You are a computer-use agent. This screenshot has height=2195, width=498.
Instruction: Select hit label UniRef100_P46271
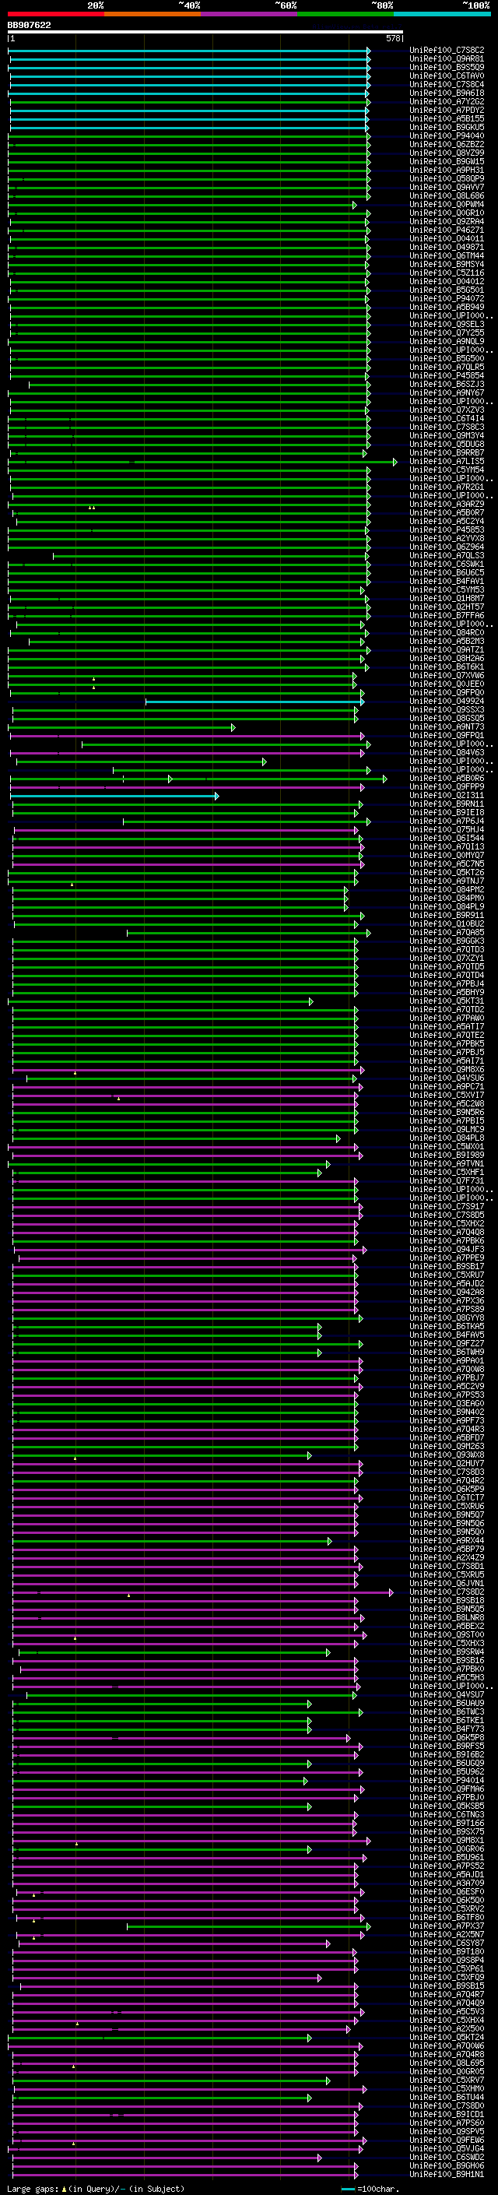pyautogui.click(x=447, y=230)
